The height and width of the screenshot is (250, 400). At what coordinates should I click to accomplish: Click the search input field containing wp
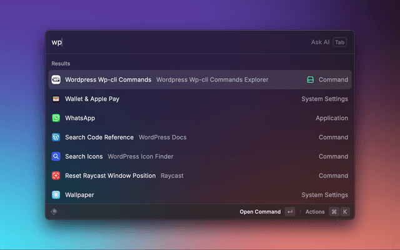tap(175, 42)
